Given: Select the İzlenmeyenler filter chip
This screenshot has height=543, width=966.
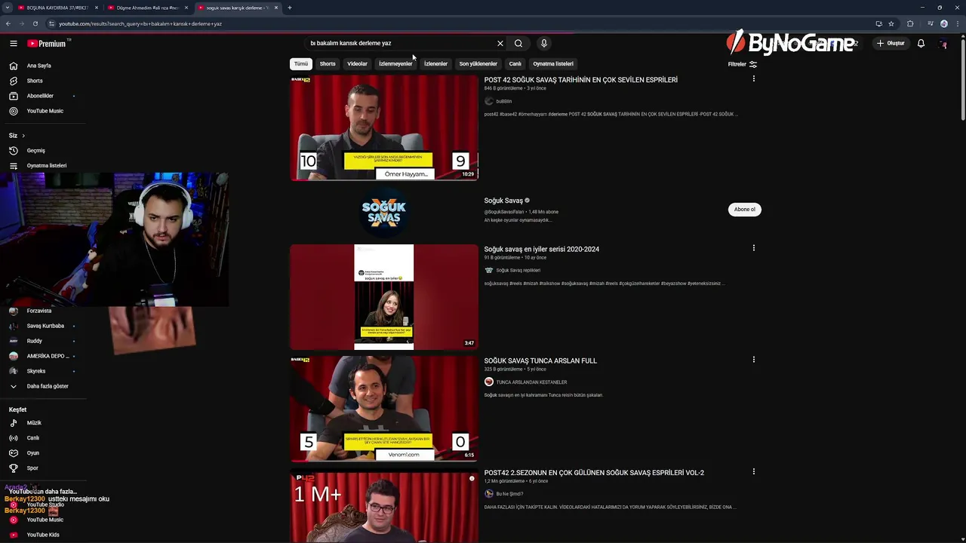Looking at the screenshot, I should pyautogui.click(x=395, y=64).
